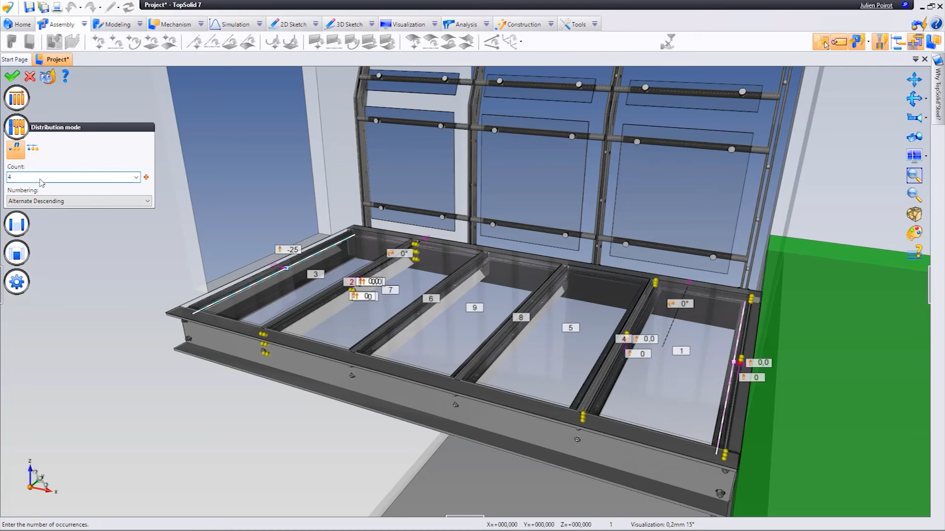Expand the Assembly tab dropdown arrow
The height and width of the screenshot is (531, 945).
click(x=84, y=24)
